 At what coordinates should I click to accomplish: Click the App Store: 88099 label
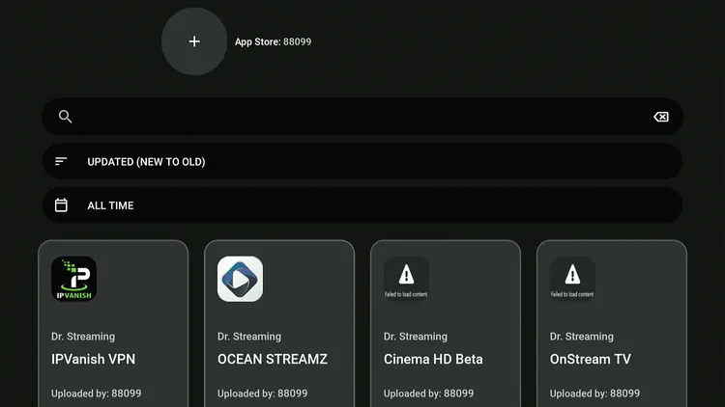click(274, 41)
